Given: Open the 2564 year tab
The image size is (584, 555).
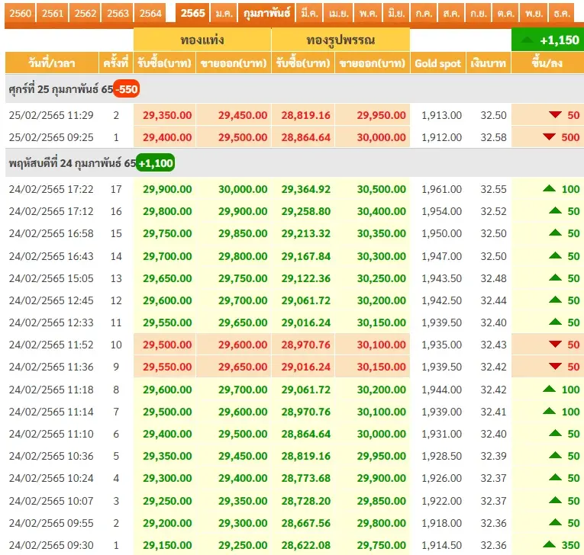Looking at the screenshot, I should (150, 14).
